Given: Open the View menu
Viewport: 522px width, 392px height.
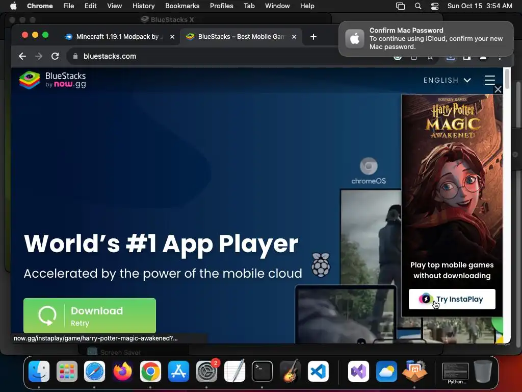Looking at the screenshot, I should [x=114, y=6].
